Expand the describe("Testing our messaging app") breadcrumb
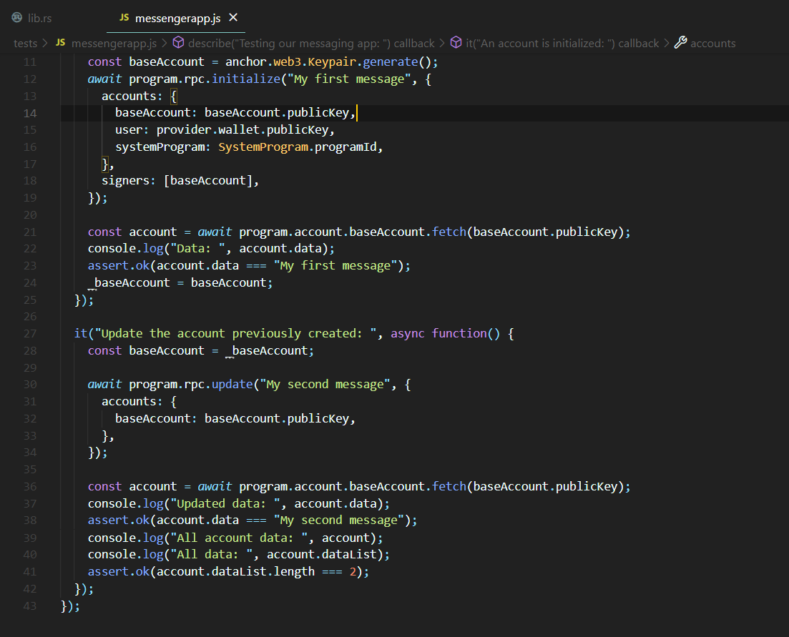The height and width of the screenshot is (637, 789). click(311, 43)
